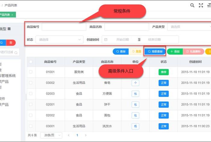211x142 pixels.
Task: Click the 饼干 product name cell
Action: [x=107, y=105]
